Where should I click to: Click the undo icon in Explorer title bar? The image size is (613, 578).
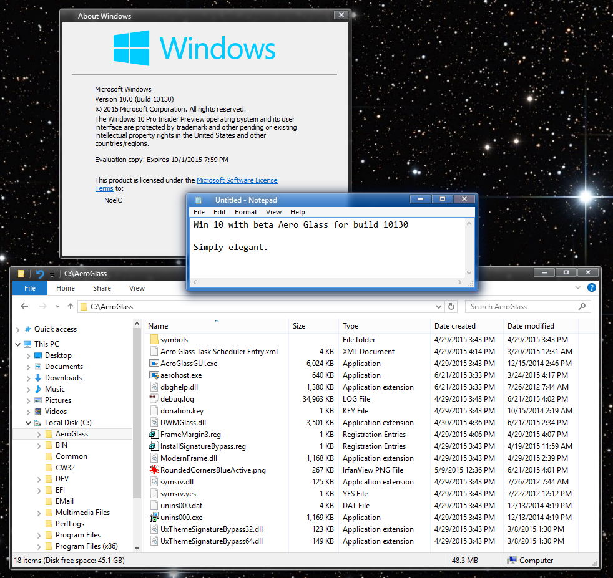click(x=40, y=274)
